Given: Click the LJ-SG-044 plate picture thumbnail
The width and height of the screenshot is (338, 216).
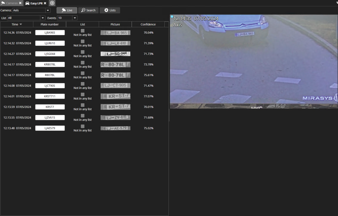Looking at the screenshot, I should (115, 54).
